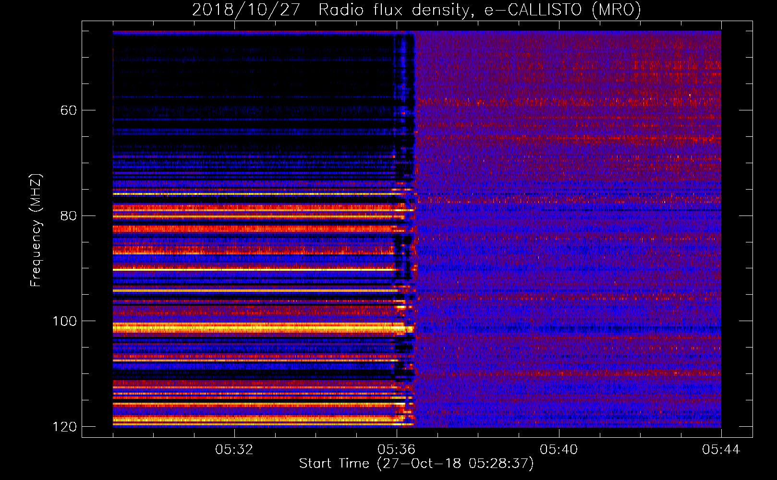Image resolution: width=777 pixels, height=480 pixels.
Task: Click the 100 frequency tick label
Action: coord(64,321)
